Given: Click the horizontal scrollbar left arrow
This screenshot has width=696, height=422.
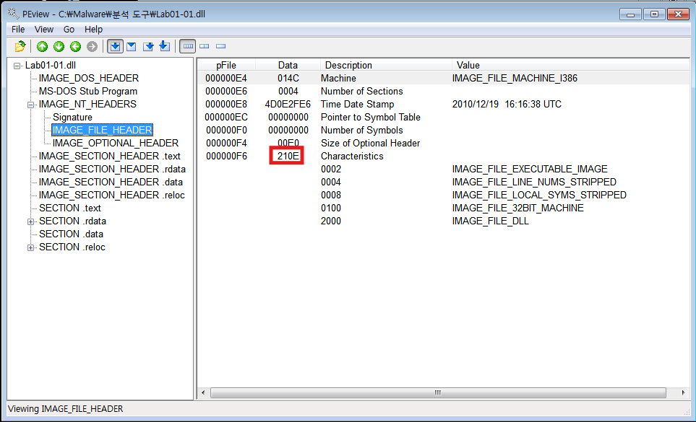Looking at the screenshot, I should (x=203, y=392).
